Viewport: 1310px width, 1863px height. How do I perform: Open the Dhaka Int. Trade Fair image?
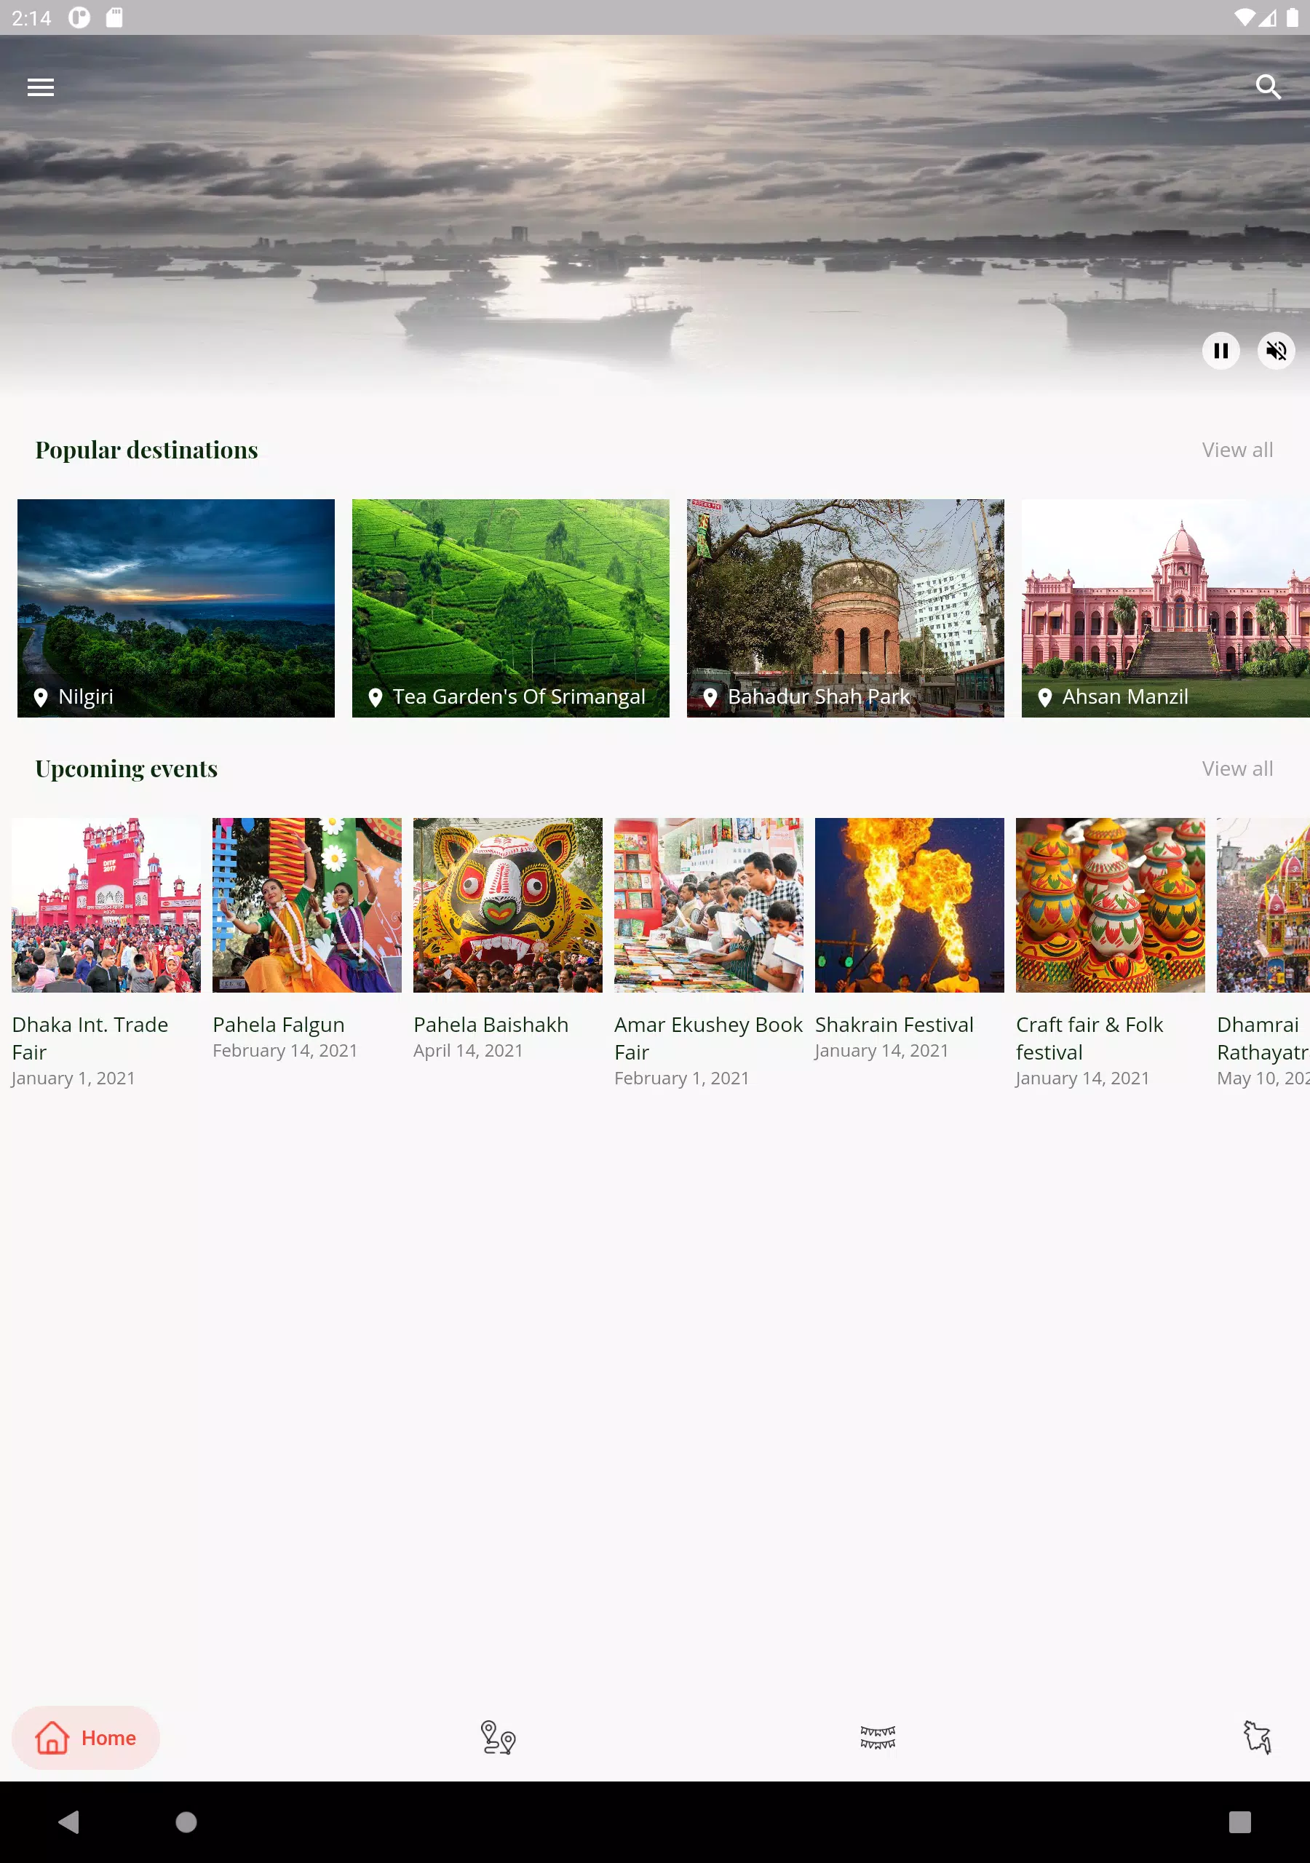point(106,905)
